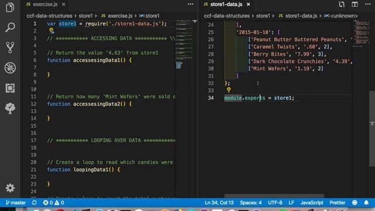Click the lightbulb on line 2 of exercise.js
The width and height of the screenshot is (375, 211).
point(51,30)
